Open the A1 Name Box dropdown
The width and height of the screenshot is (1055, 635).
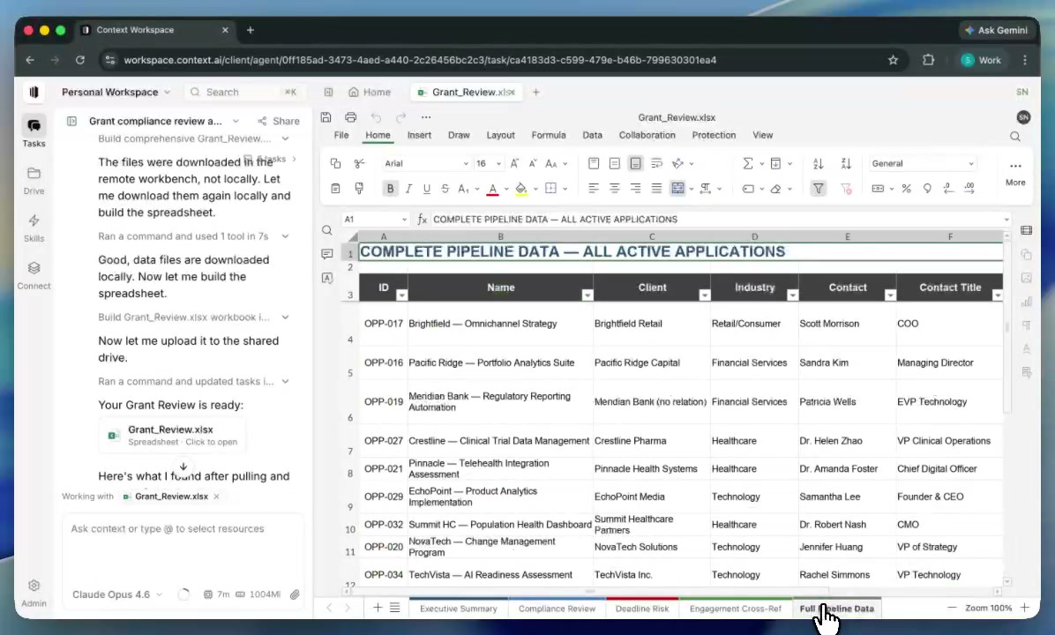(404, 220)
